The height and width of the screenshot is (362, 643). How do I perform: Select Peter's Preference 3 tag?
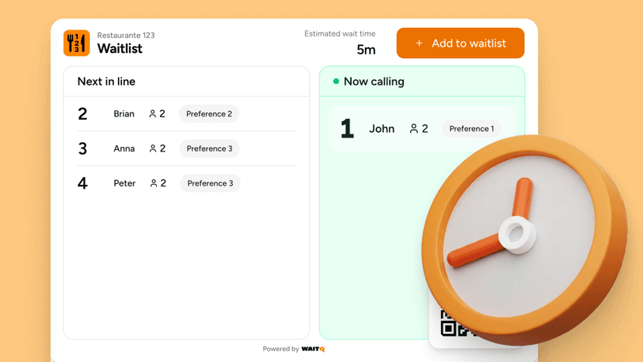pyautogui.click(x=210, y=184)
